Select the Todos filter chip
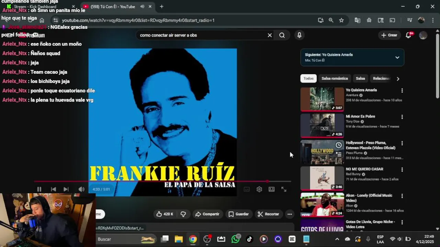This screenshot has height=247, width=440. (x=308, y=79)
